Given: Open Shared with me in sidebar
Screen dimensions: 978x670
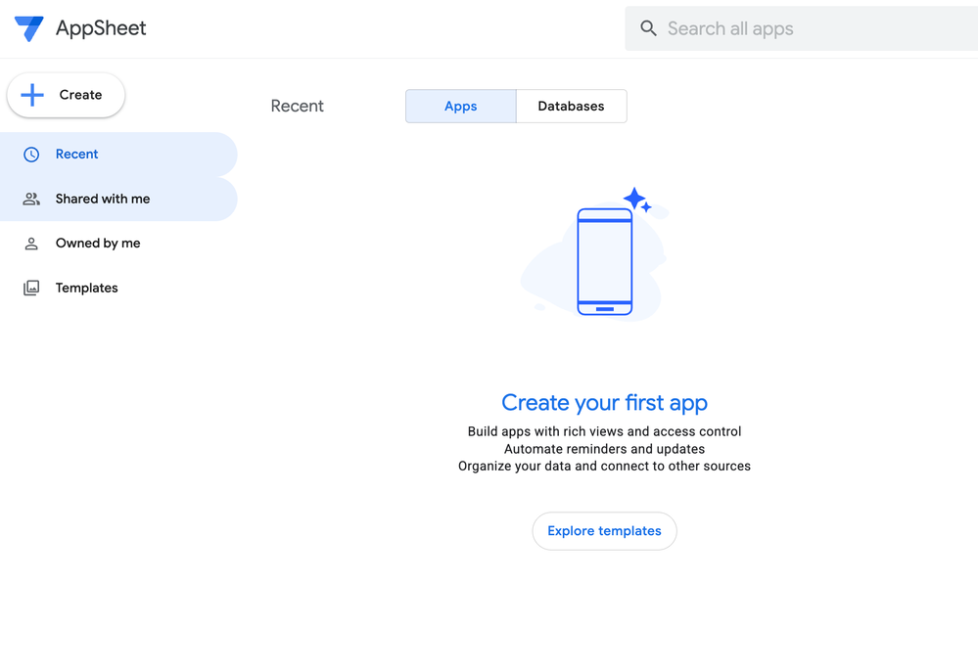Looking at the screenshot, I should pyautogui.click(x=118, y=199).
